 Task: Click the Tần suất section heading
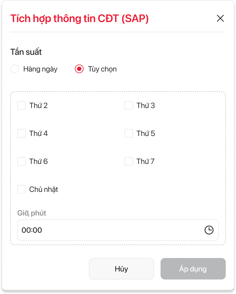(x=26, y=52)
